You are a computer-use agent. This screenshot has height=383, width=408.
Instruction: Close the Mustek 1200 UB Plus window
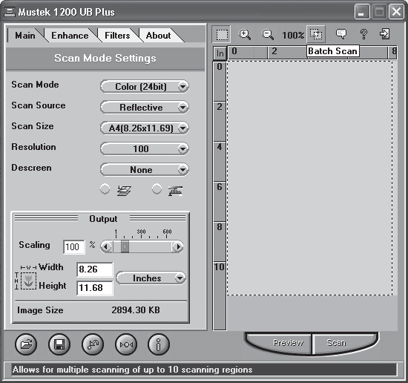click(396, 12)
